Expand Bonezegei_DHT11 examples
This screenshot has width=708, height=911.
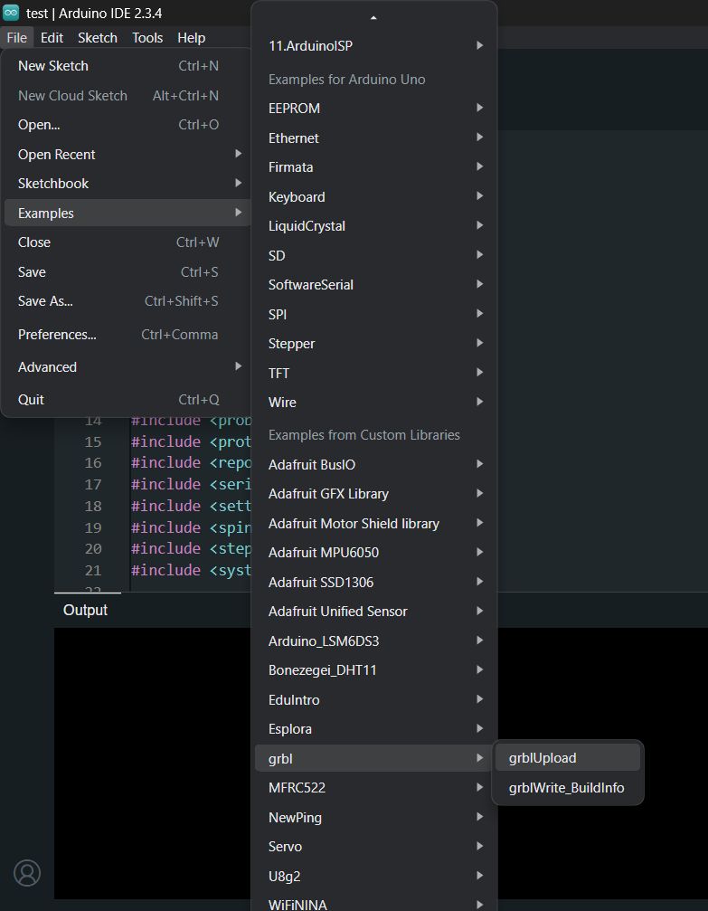[x=374, y=669]
